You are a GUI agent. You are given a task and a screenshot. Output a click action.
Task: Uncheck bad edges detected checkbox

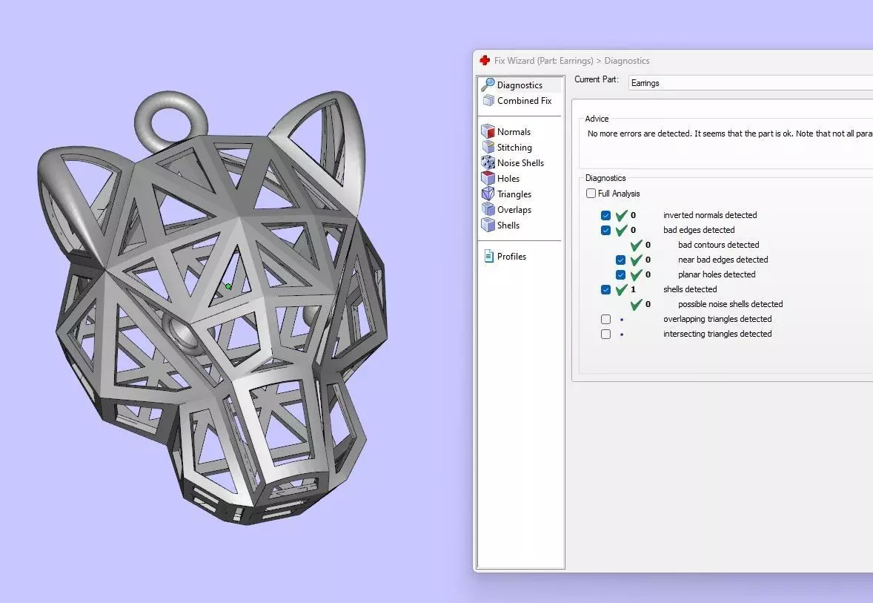click(x=605, y=230)
